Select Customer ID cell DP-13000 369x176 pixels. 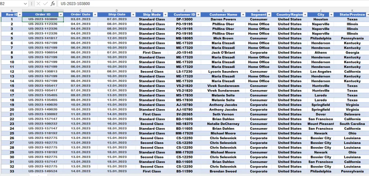[x=184, y=19]
